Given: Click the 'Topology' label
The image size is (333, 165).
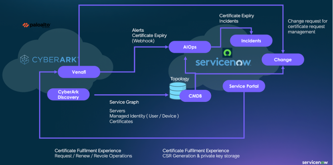Looking at the screenshot, I should [x=179, y=79].
